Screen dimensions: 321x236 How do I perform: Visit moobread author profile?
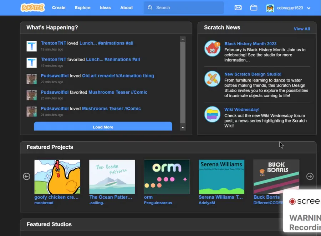(44, 203)
